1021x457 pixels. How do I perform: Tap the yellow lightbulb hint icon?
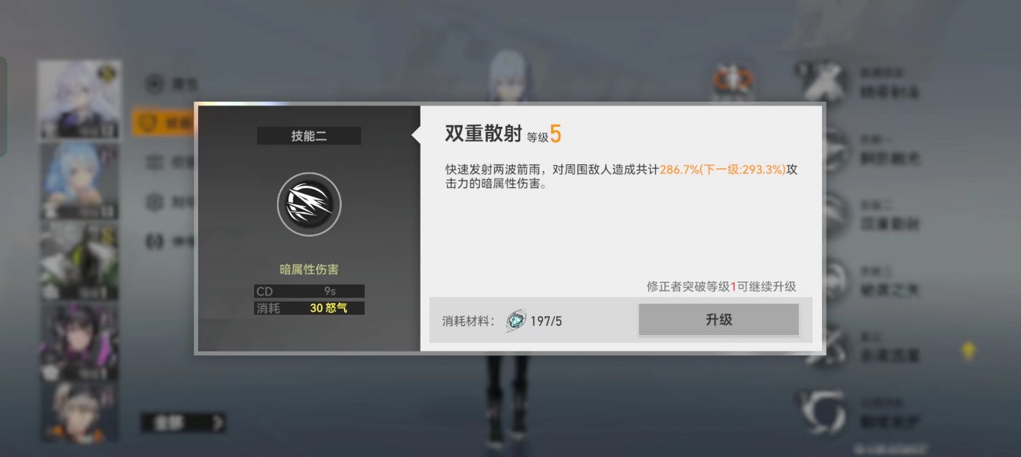(x=969, y=351)
